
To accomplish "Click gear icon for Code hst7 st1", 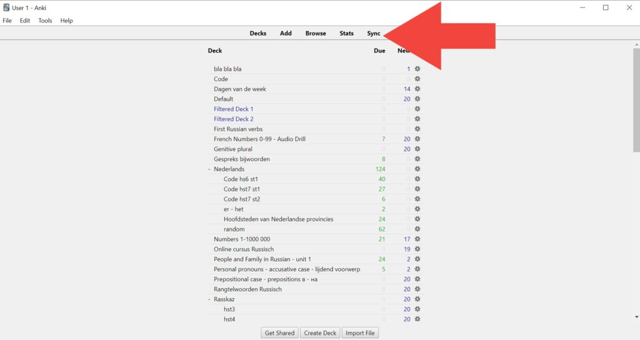I will coord(417,189).
